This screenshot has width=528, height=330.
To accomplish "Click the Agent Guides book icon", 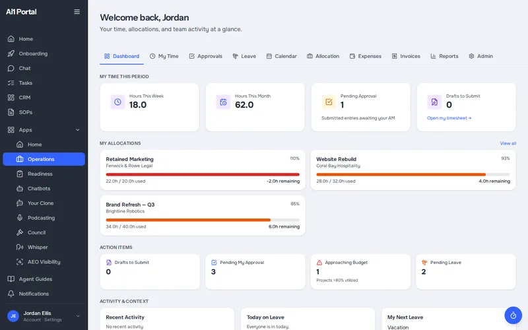I will 11,279.
